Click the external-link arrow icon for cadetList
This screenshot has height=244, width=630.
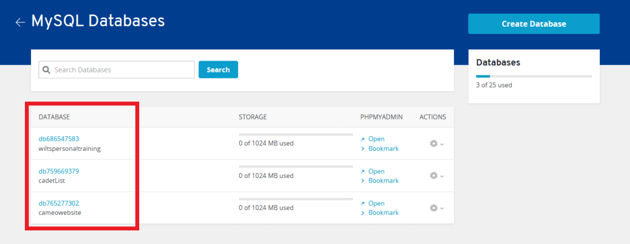(x=362, y=171)
